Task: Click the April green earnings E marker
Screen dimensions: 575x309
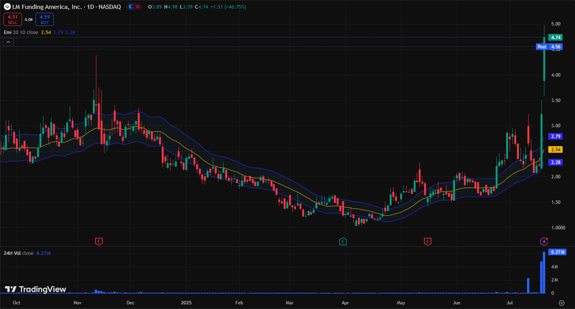Action: [343, 241]
